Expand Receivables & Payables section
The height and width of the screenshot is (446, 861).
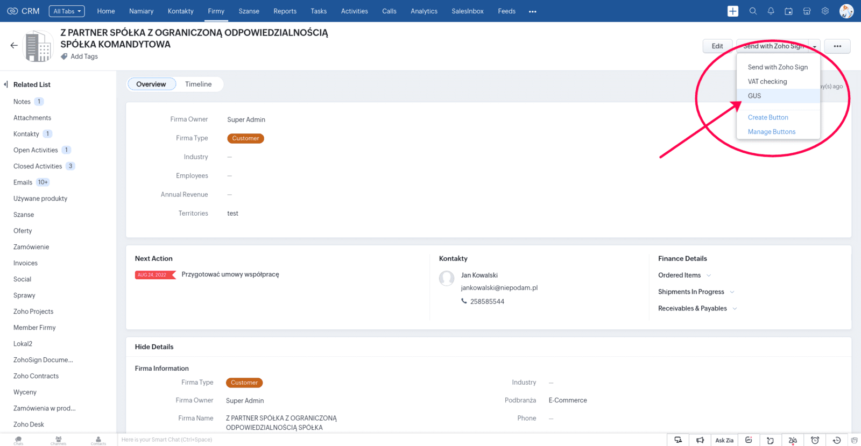tap(735, 309)
